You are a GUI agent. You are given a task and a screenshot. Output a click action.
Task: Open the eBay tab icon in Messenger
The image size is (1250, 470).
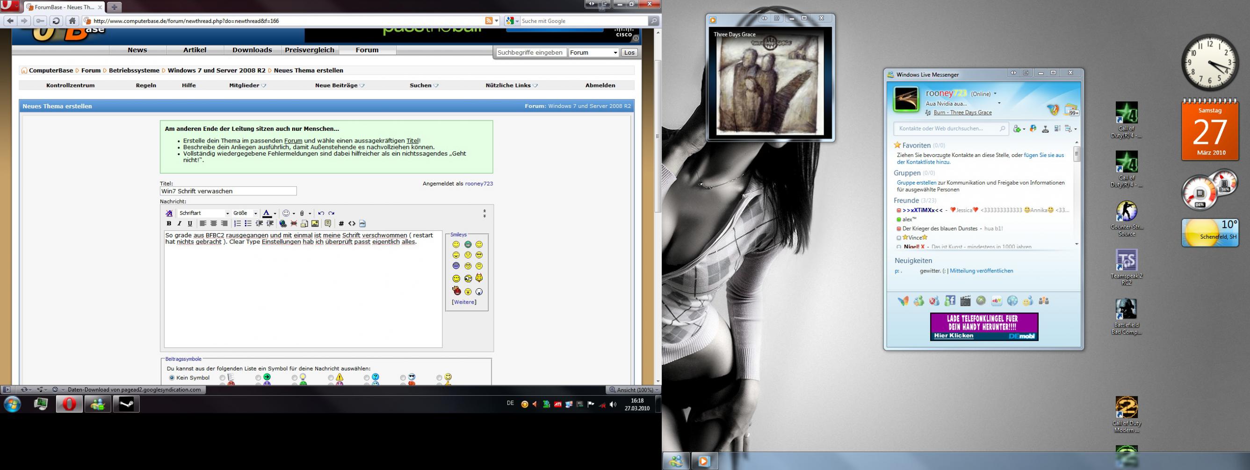pyautogui.click(x=997, y=301)
